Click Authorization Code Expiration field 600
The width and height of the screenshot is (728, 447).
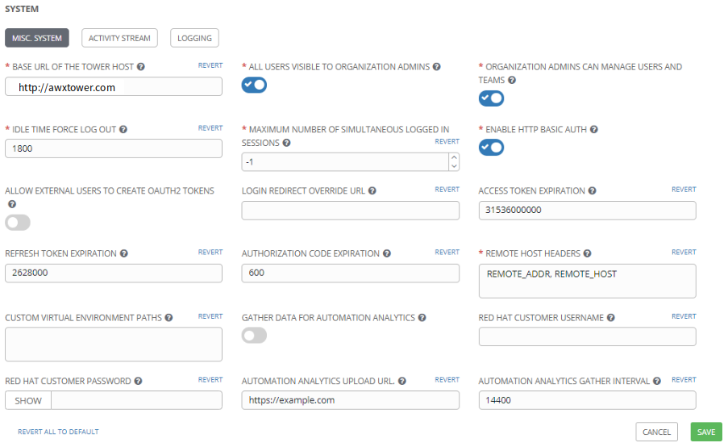pyautogui.click(x=351, y=274)
